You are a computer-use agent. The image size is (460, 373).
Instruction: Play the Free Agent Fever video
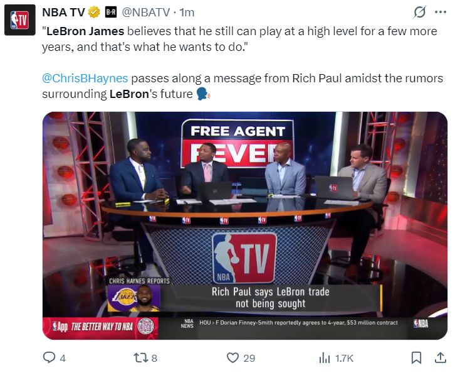pos(245,225)
